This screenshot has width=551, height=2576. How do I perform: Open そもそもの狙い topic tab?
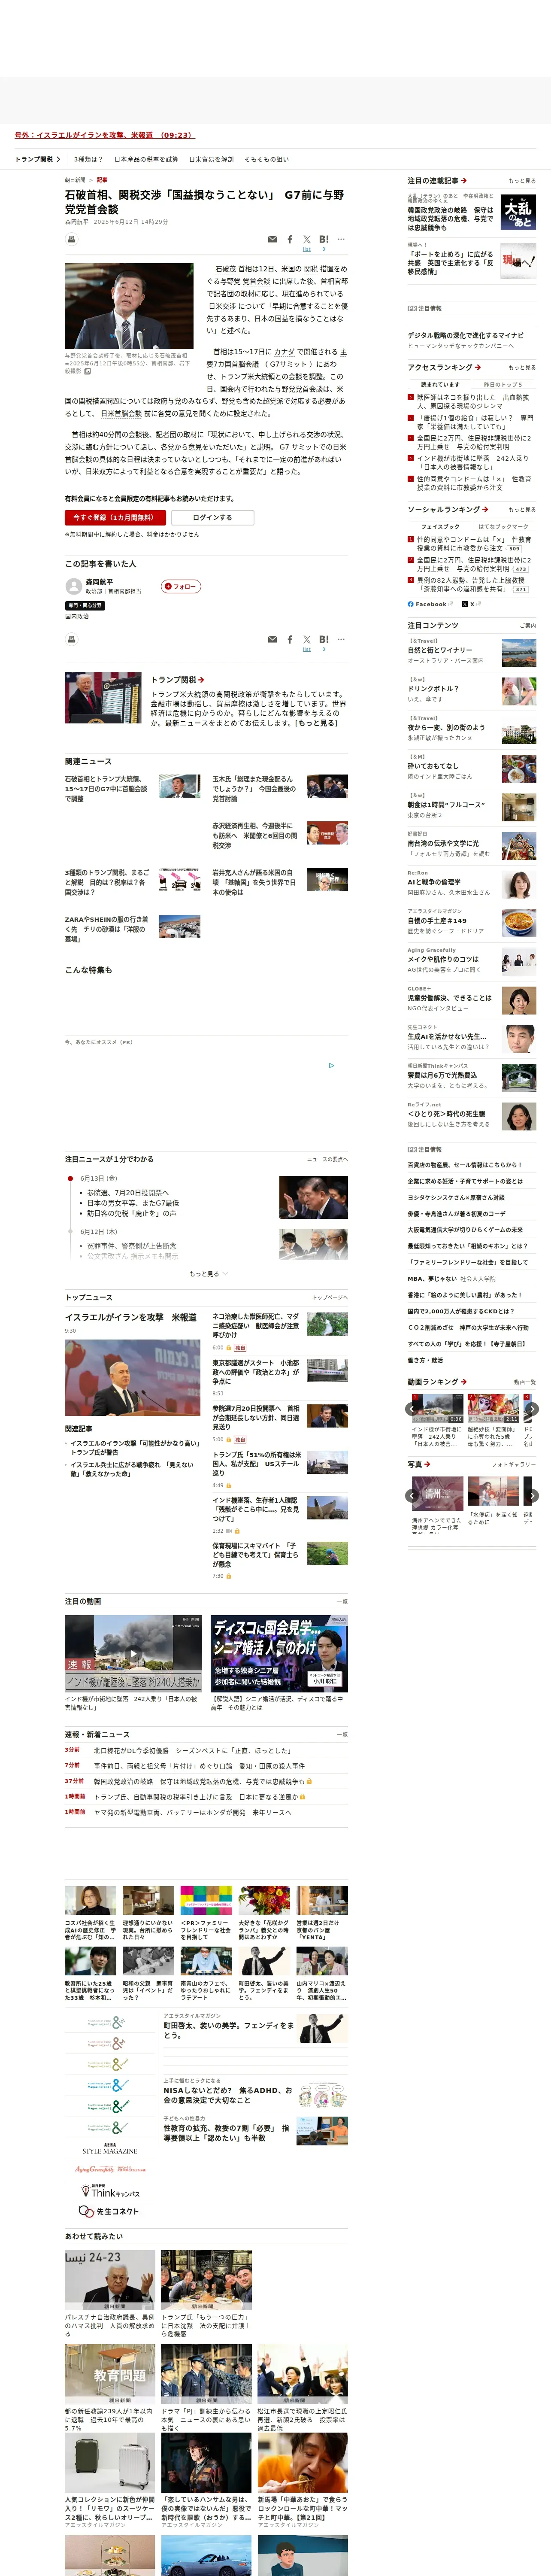click(x=267, y=159)
